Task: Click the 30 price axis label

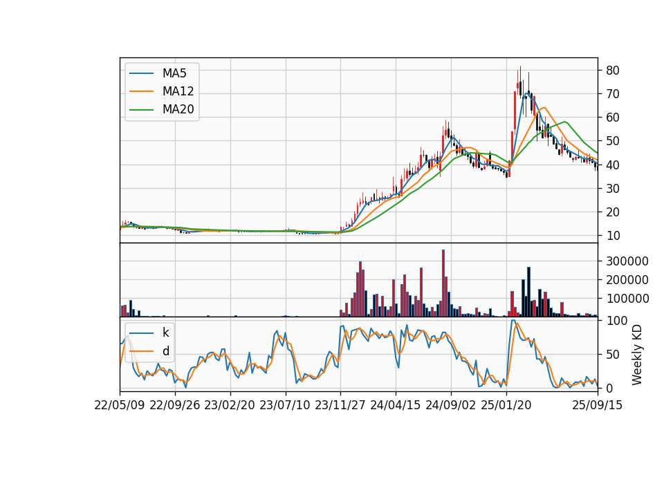Action: 613,189
